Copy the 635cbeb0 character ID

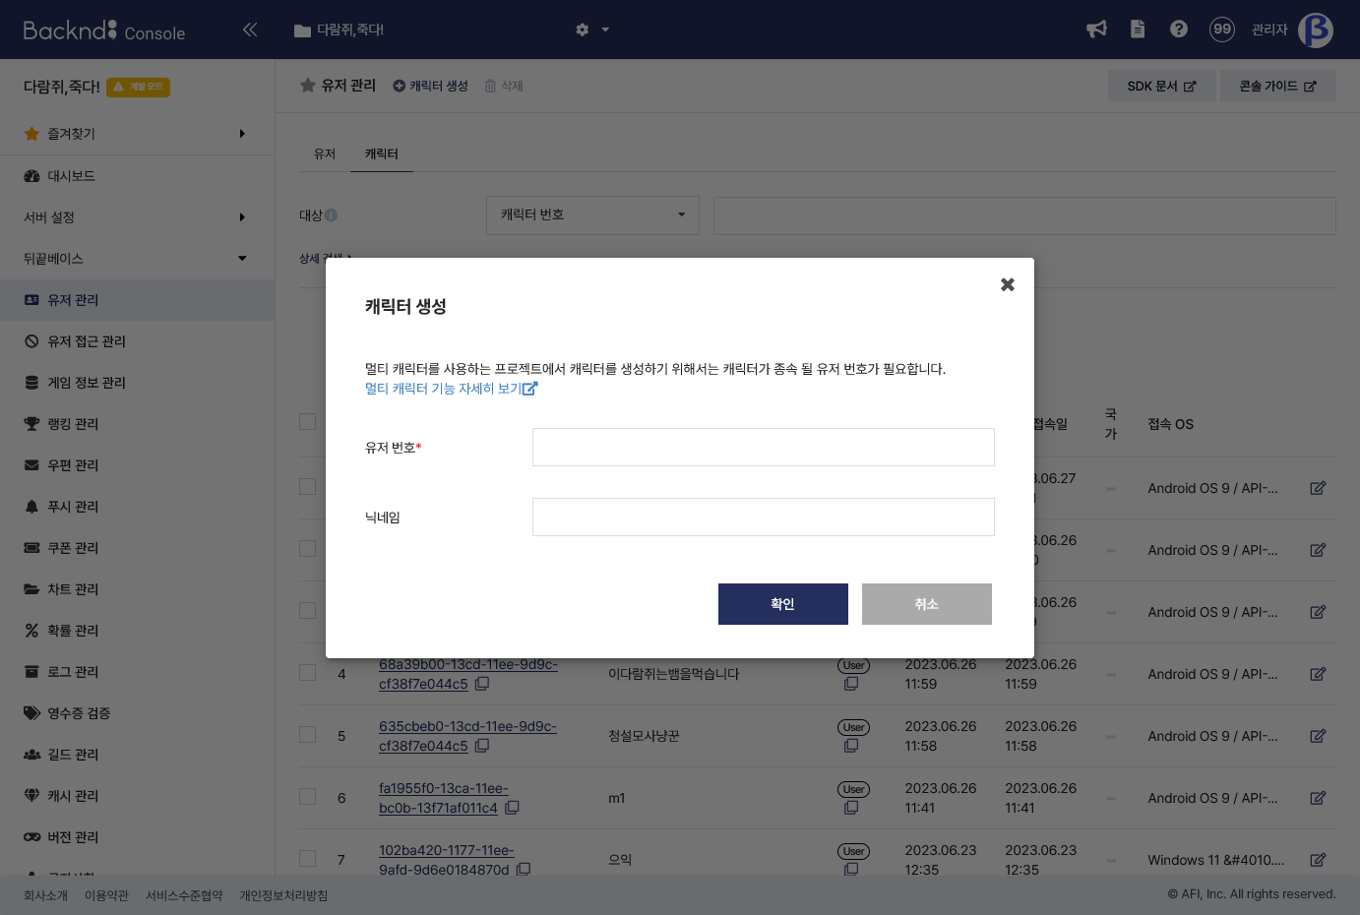[x=482, y=746]
